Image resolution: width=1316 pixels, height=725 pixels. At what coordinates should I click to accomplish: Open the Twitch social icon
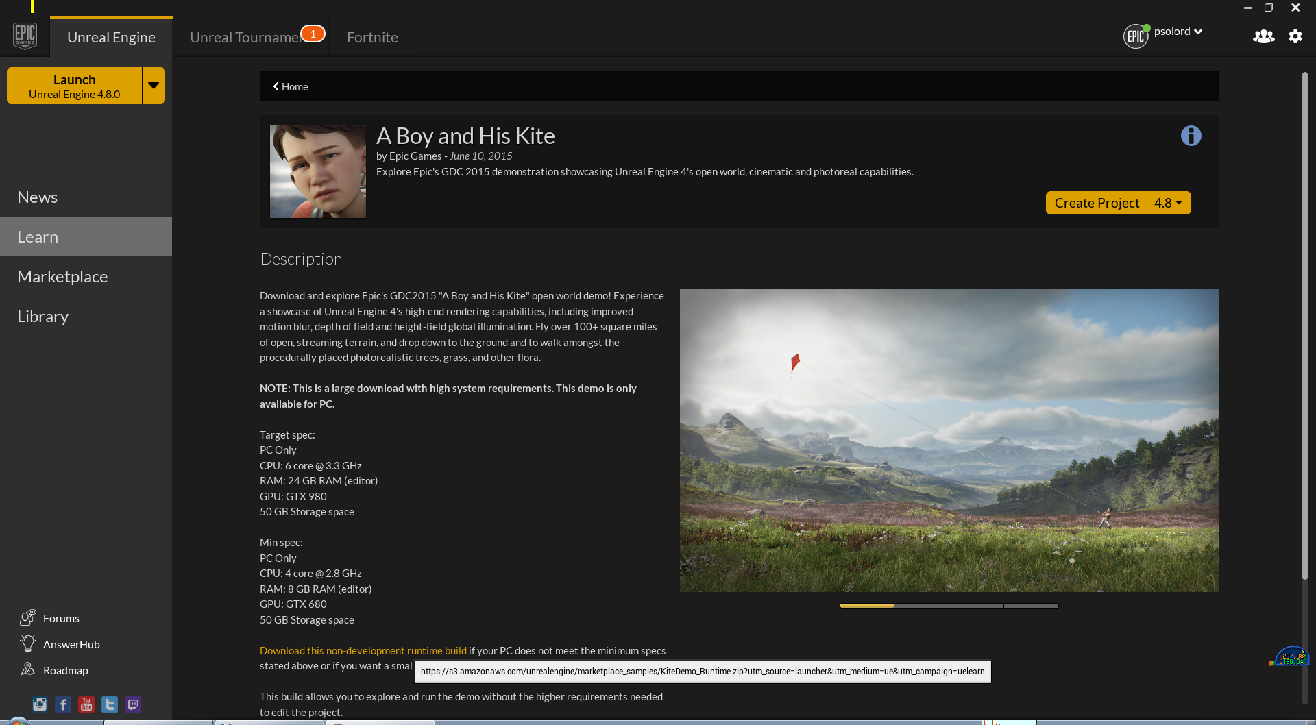(x=133, y=704)
